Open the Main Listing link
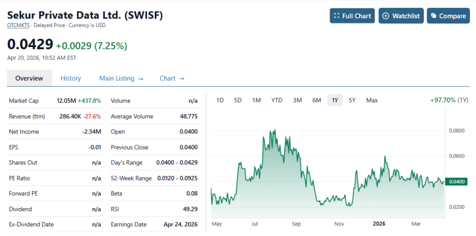Screen dimensions: 476x236 point(121,78)
